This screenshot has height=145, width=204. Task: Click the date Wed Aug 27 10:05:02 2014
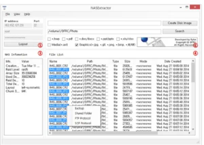tap(173, 73)
